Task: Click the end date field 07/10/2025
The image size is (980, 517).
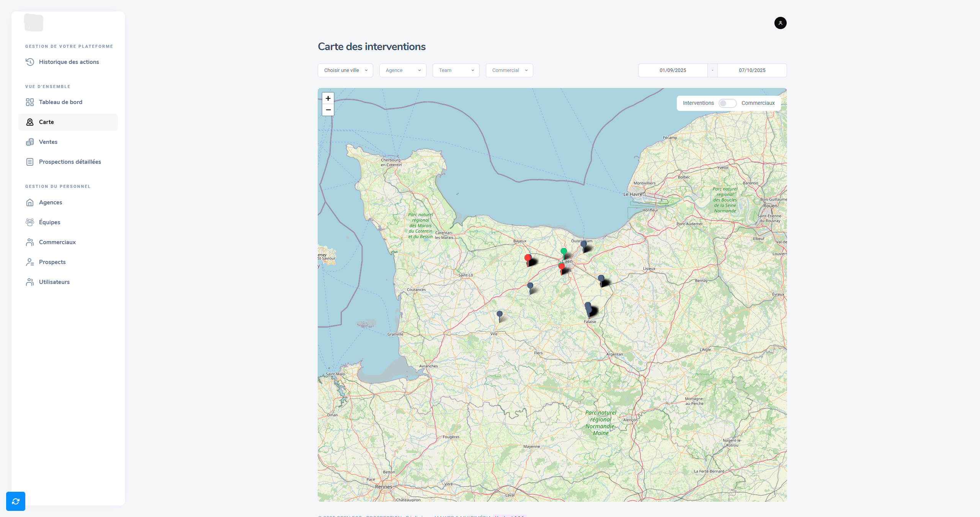Action: (752, 70)
